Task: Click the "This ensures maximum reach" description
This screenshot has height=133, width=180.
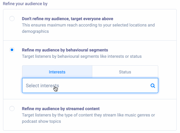Action: (88, 28)
